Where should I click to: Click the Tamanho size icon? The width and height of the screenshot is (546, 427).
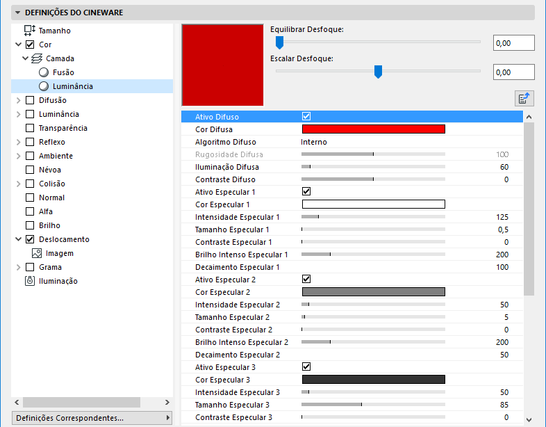(30, 31)
